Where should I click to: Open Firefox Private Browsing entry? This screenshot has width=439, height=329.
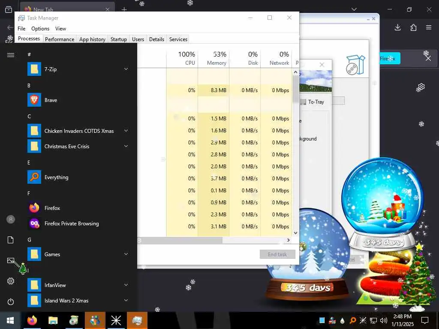78,223
